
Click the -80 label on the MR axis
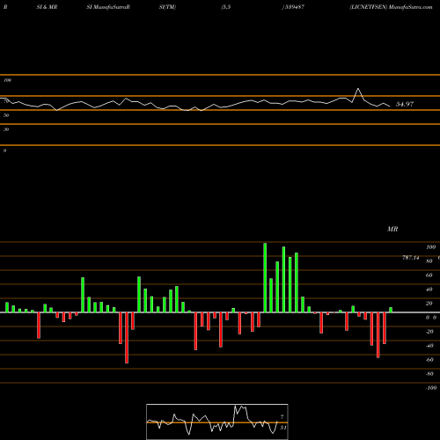429,374
